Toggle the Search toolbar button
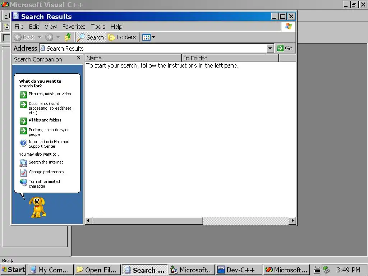 coord(91,37)
